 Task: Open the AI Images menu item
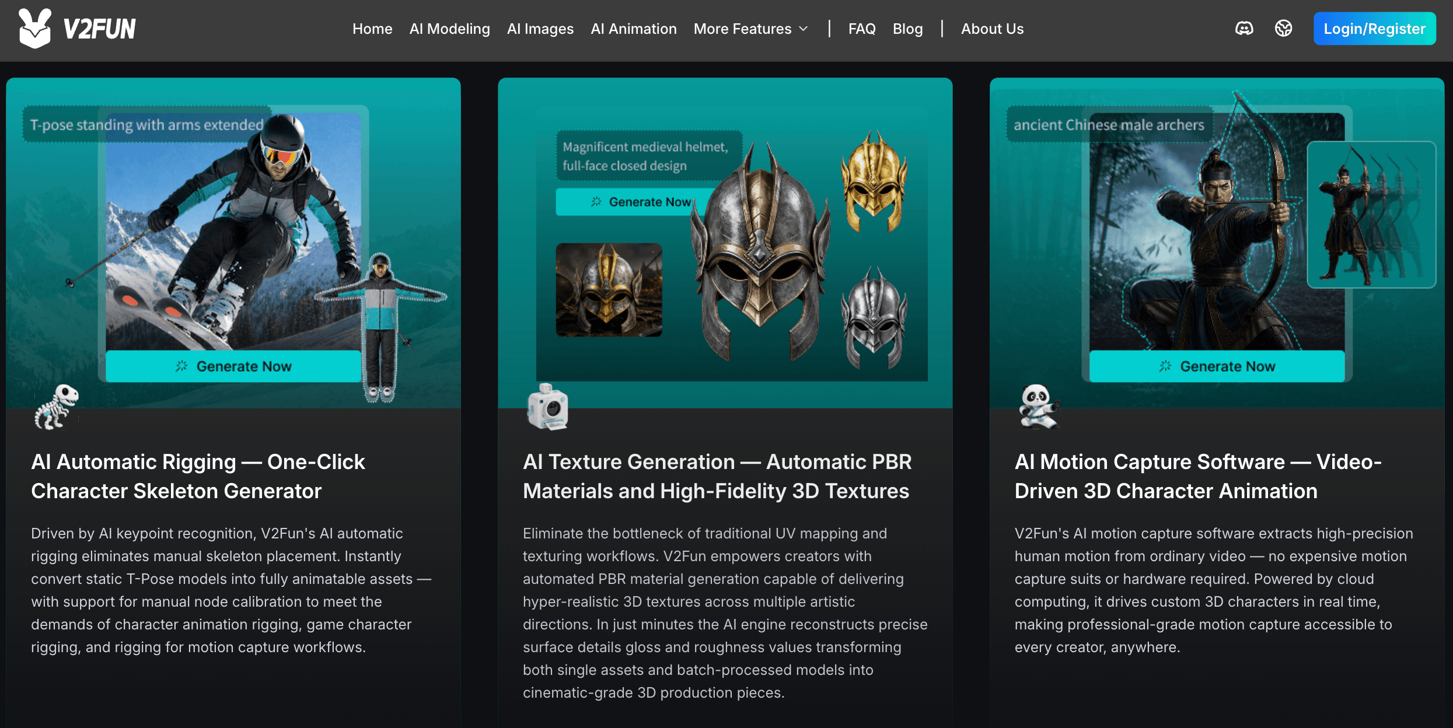540,29
